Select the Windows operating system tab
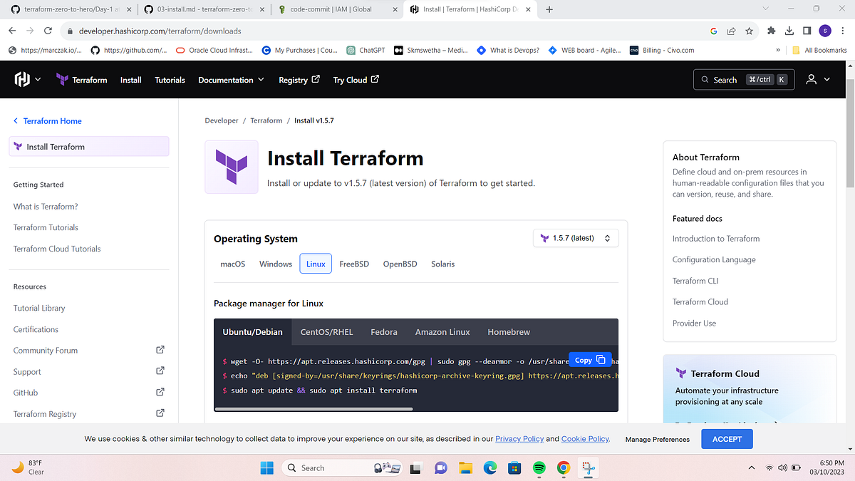 point(276,264)
